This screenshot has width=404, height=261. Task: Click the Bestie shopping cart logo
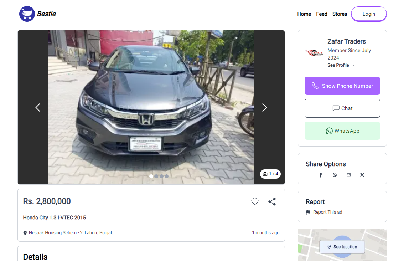[x=27, y=14]
